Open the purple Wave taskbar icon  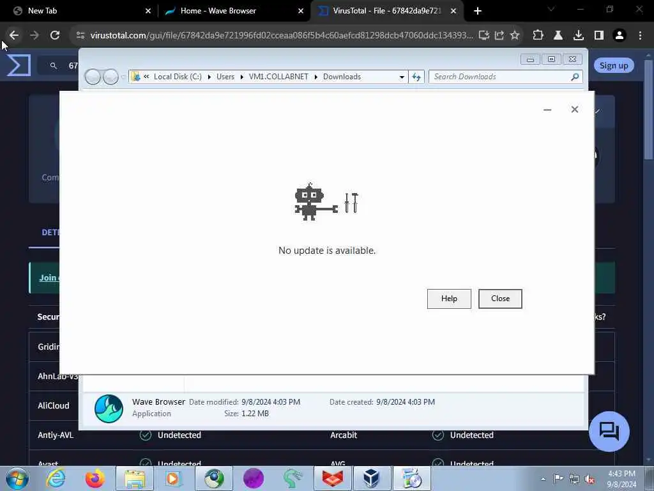254,478
